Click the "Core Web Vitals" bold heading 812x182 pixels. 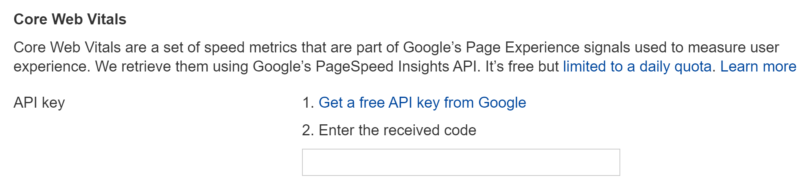70,19
